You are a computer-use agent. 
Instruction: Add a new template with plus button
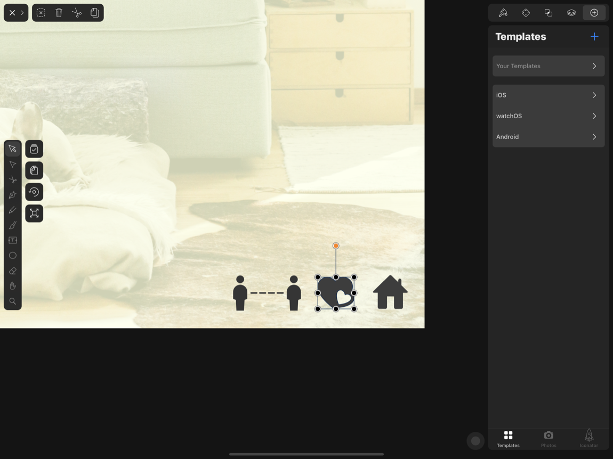pos(594,37)
